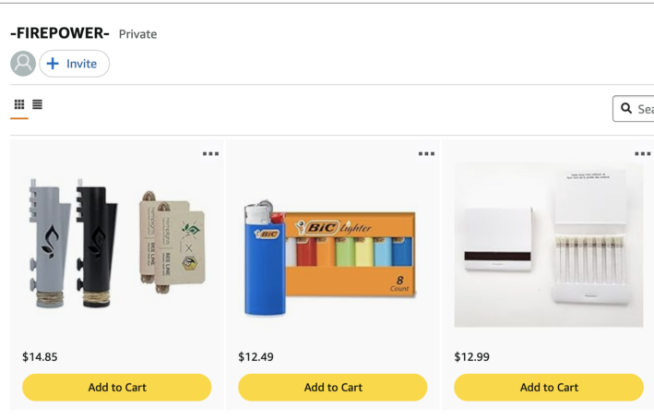The width and height of the screenshot is (654, 420).
Task: Add the $12.99 matchbooks to cart
Action: (x=549, y=388)
